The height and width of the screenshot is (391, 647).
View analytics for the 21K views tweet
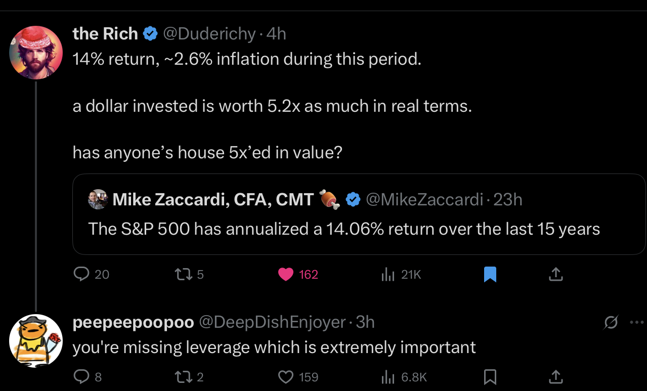387,274
